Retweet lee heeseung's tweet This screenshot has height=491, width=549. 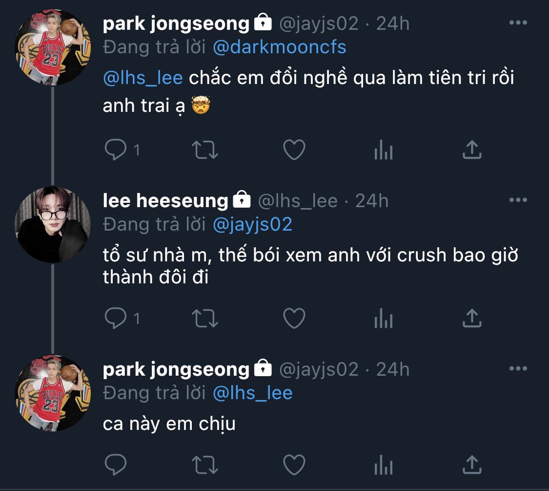tap(205, 319)
